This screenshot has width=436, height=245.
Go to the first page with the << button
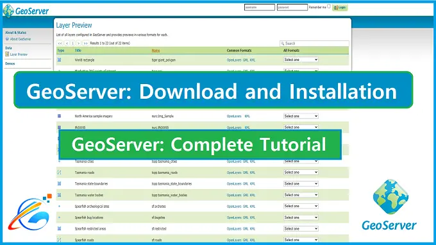[60, 43]
